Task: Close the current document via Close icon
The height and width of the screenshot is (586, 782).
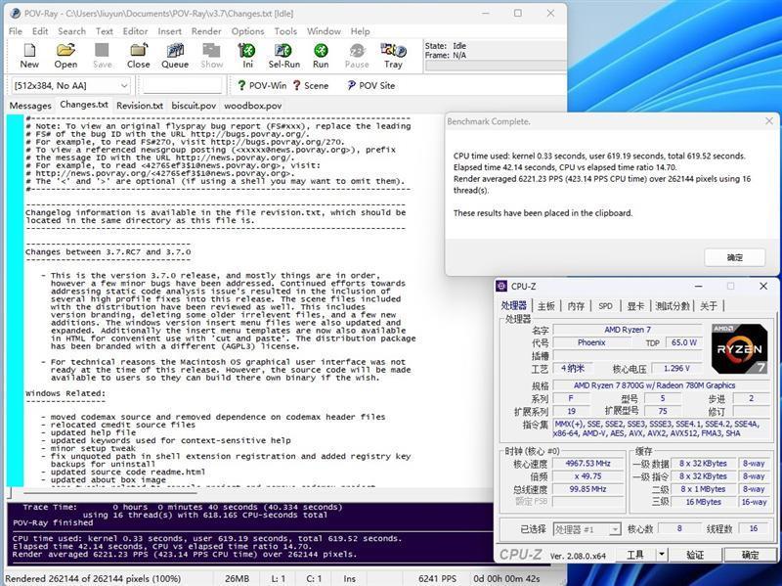Action: click(x=138, y=54)
